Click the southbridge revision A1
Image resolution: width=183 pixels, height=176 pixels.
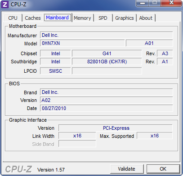tap(165, 62)
